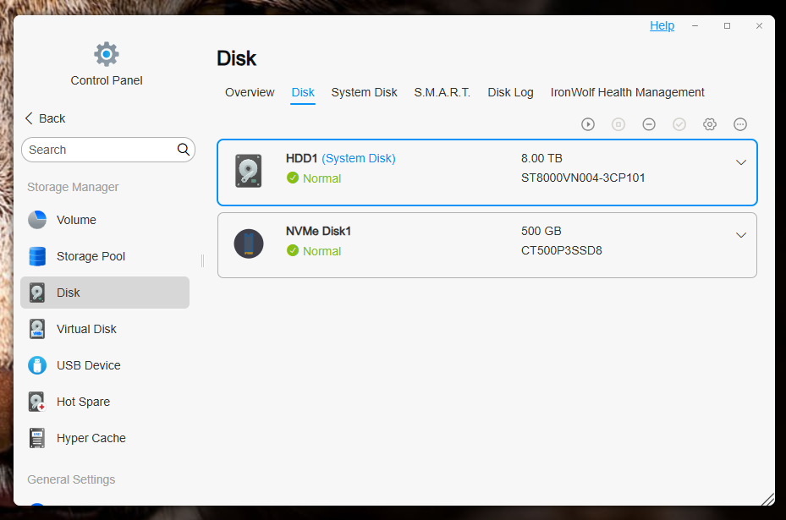This screenshot has width=786, height=520.
Task: Click the Hot Spare icon
Action: (x=37, y=402)
